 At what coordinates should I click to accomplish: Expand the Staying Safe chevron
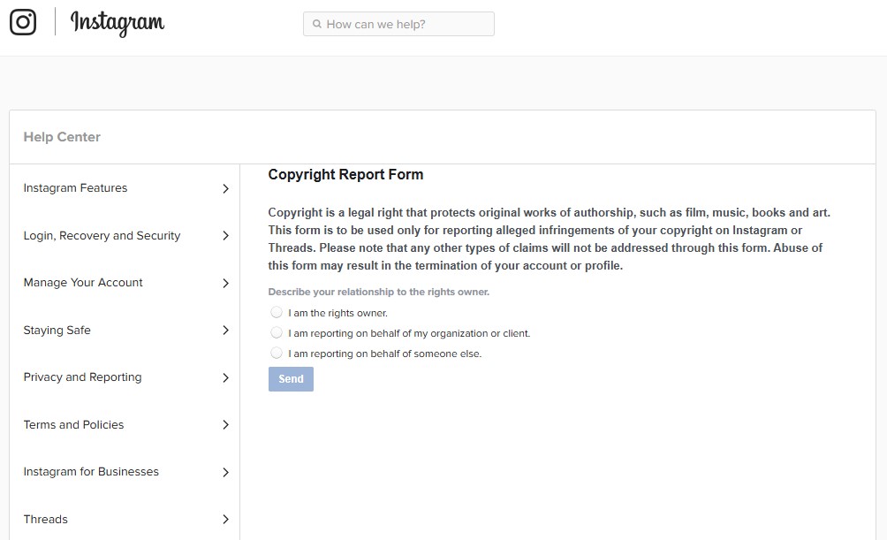point(226,331)
